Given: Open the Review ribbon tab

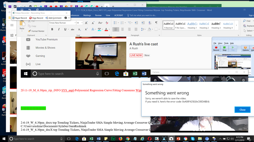Looking at the screenshot, I should 98,15.
